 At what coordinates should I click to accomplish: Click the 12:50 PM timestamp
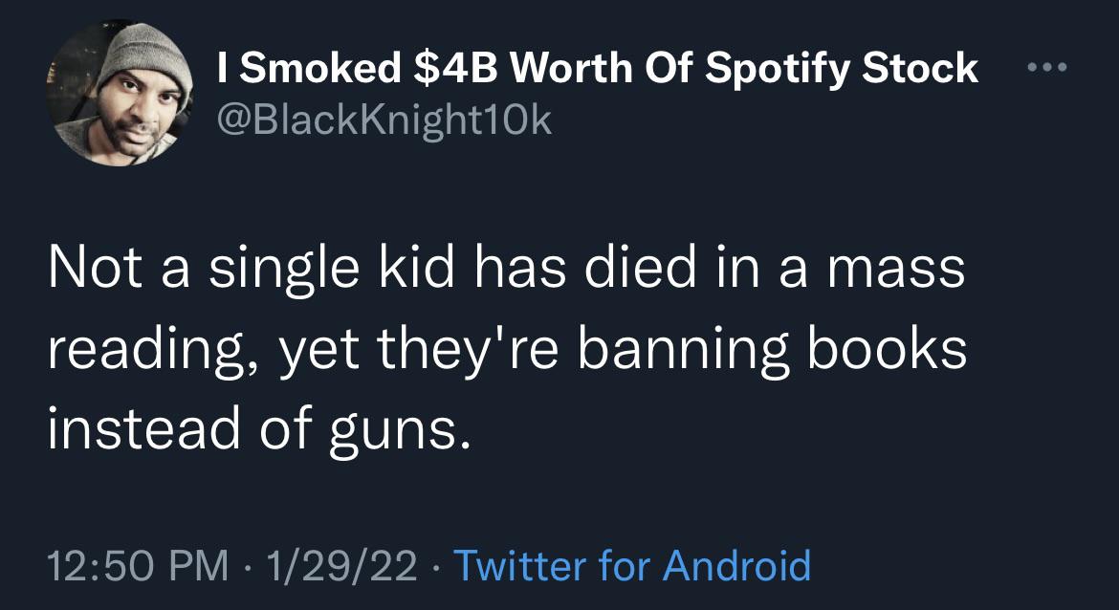(138, 565)
